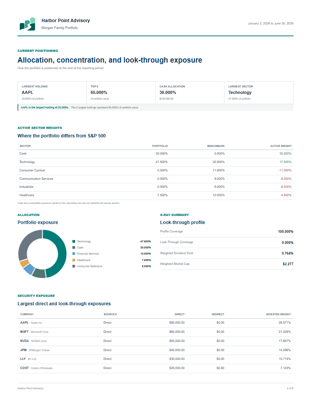Click the 'X-RAY SUMMARY' section label
Screen dimensions: 311x403
(175, 215)
